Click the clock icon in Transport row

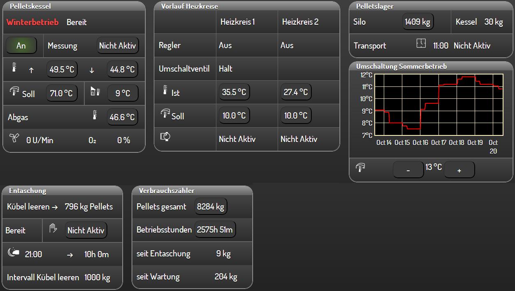tap(421, 44)
